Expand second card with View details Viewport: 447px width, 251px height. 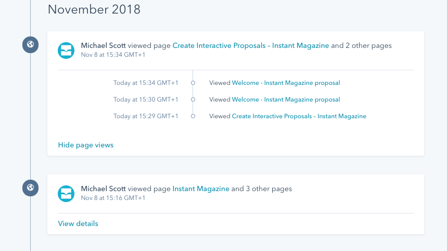pos(78,223)
